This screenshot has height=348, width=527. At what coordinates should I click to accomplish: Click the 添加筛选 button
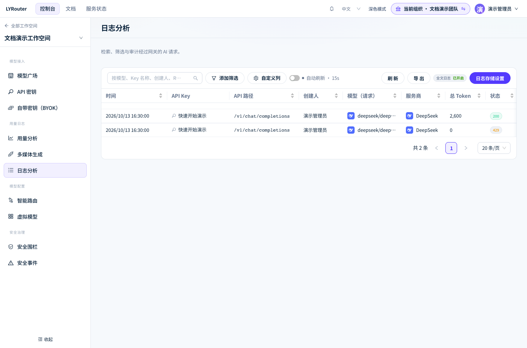pyautogui.click(x=225, y=78)
